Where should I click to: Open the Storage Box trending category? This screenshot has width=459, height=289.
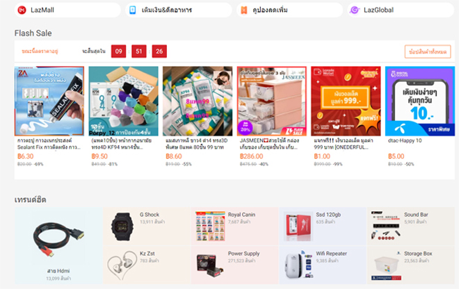pyautogui.click(x=411, y=265)
